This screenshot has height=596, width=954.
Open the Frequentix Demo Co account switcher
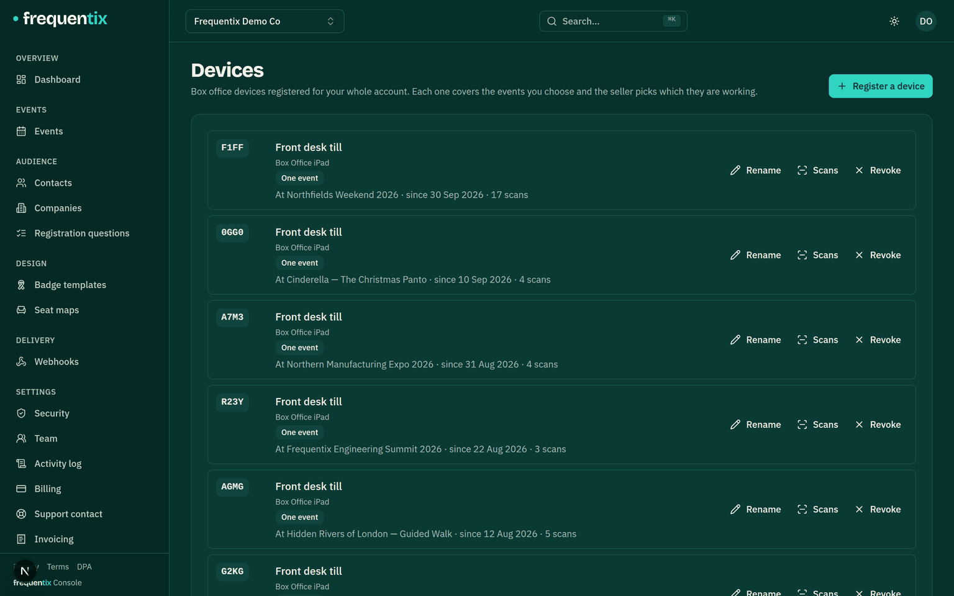(265, 21)
